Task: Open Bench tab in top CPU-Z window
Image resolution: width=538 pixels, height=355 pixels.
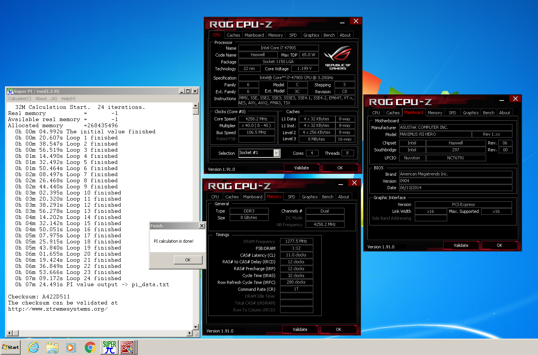Action: click(x=329, y=35)
